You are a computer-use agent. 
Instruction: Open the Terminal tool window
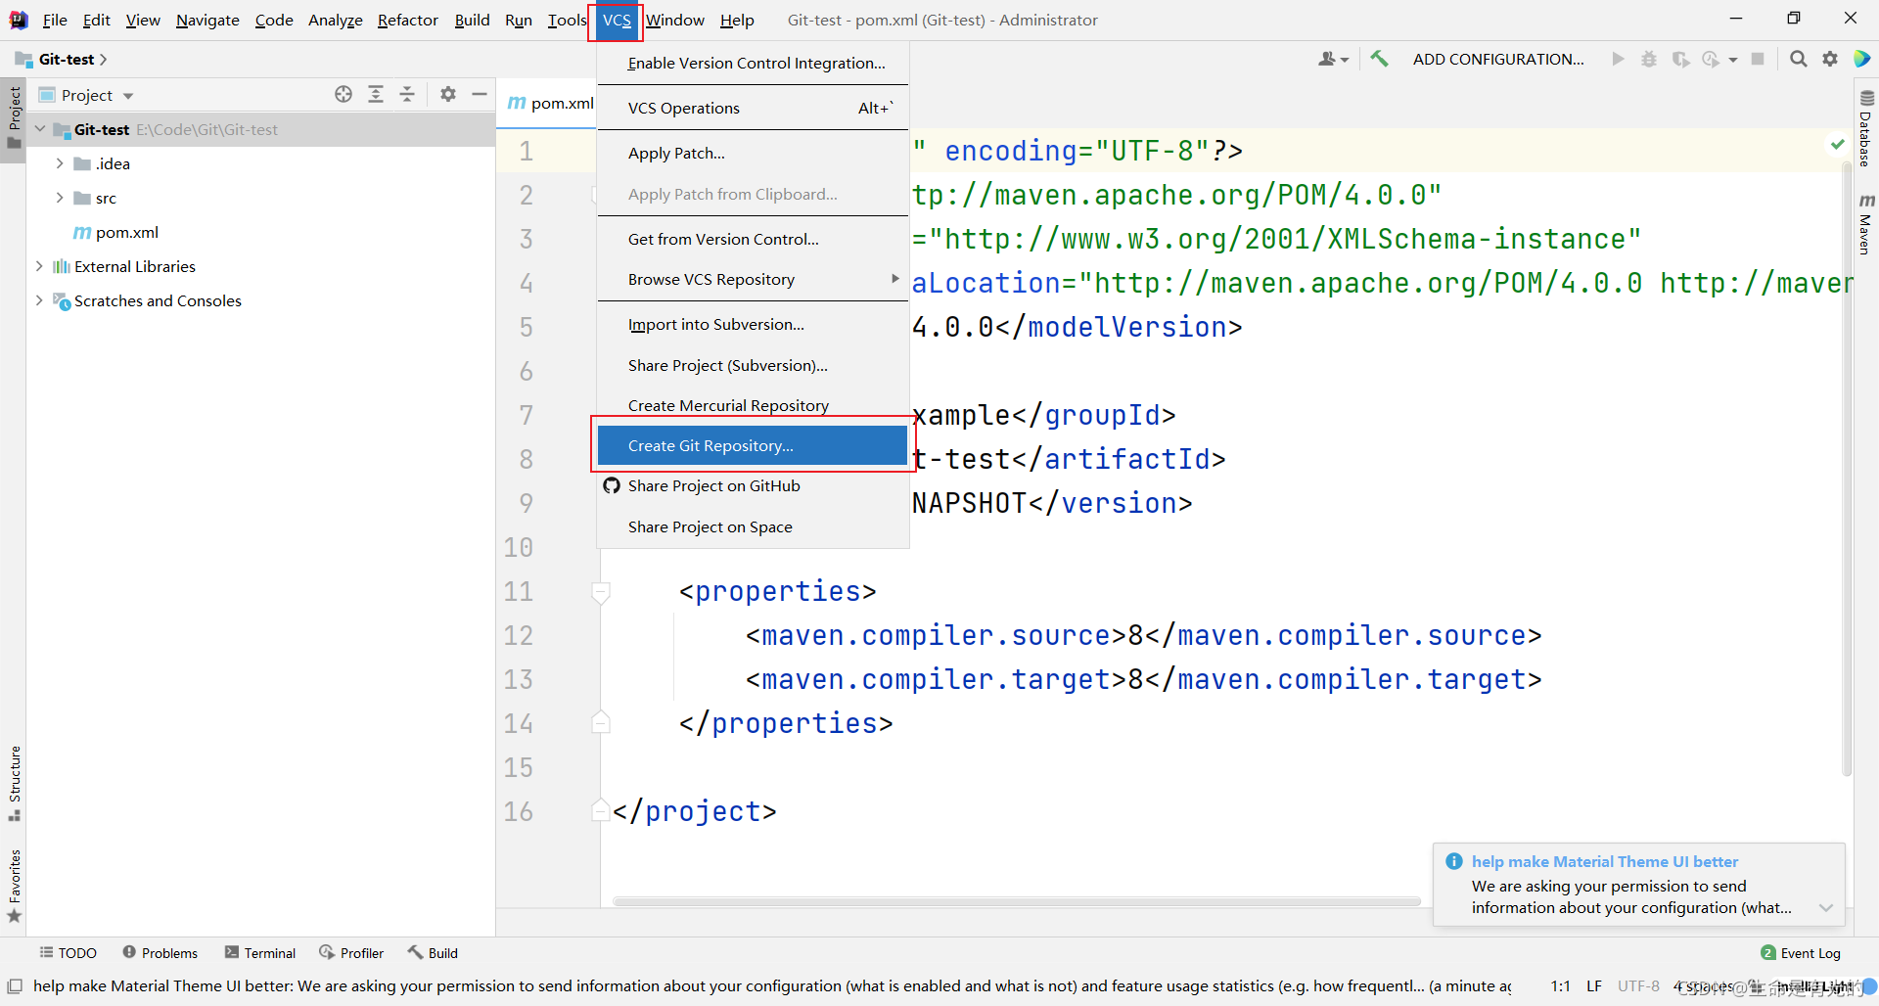point(259,952)
